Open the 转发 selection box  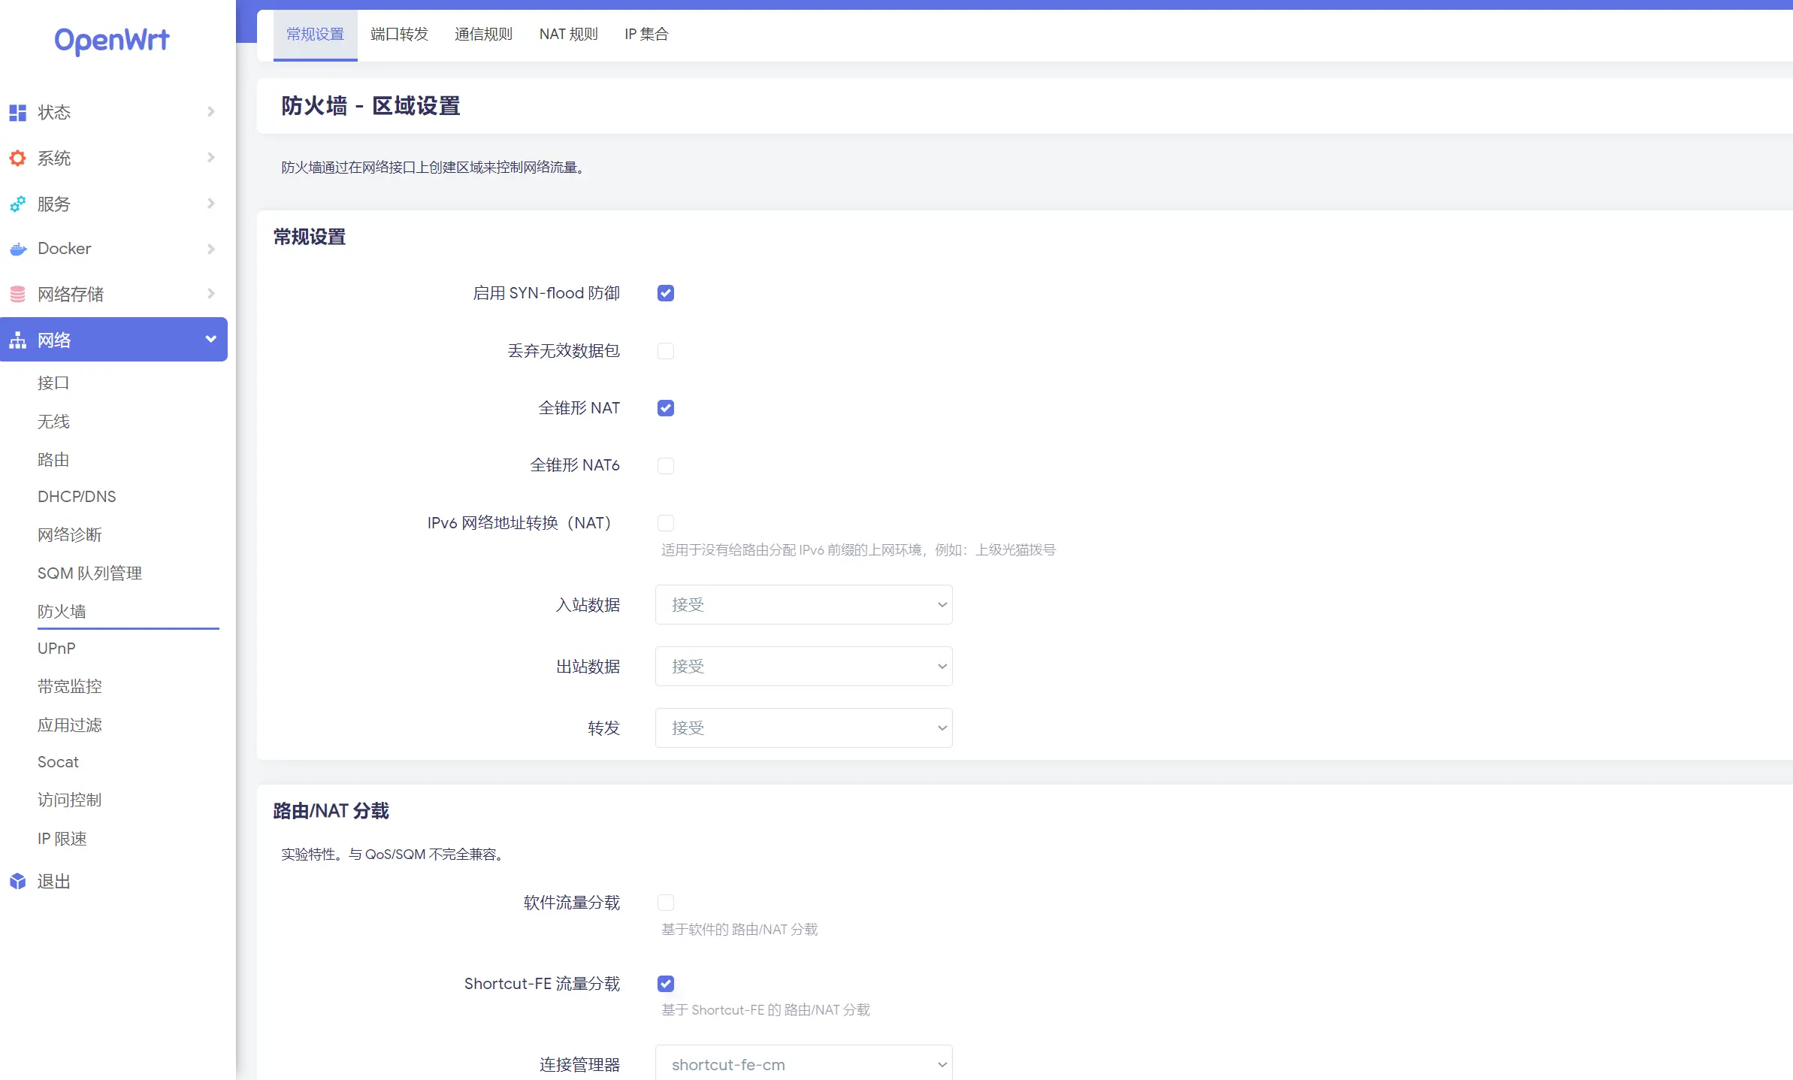[803, 728]
